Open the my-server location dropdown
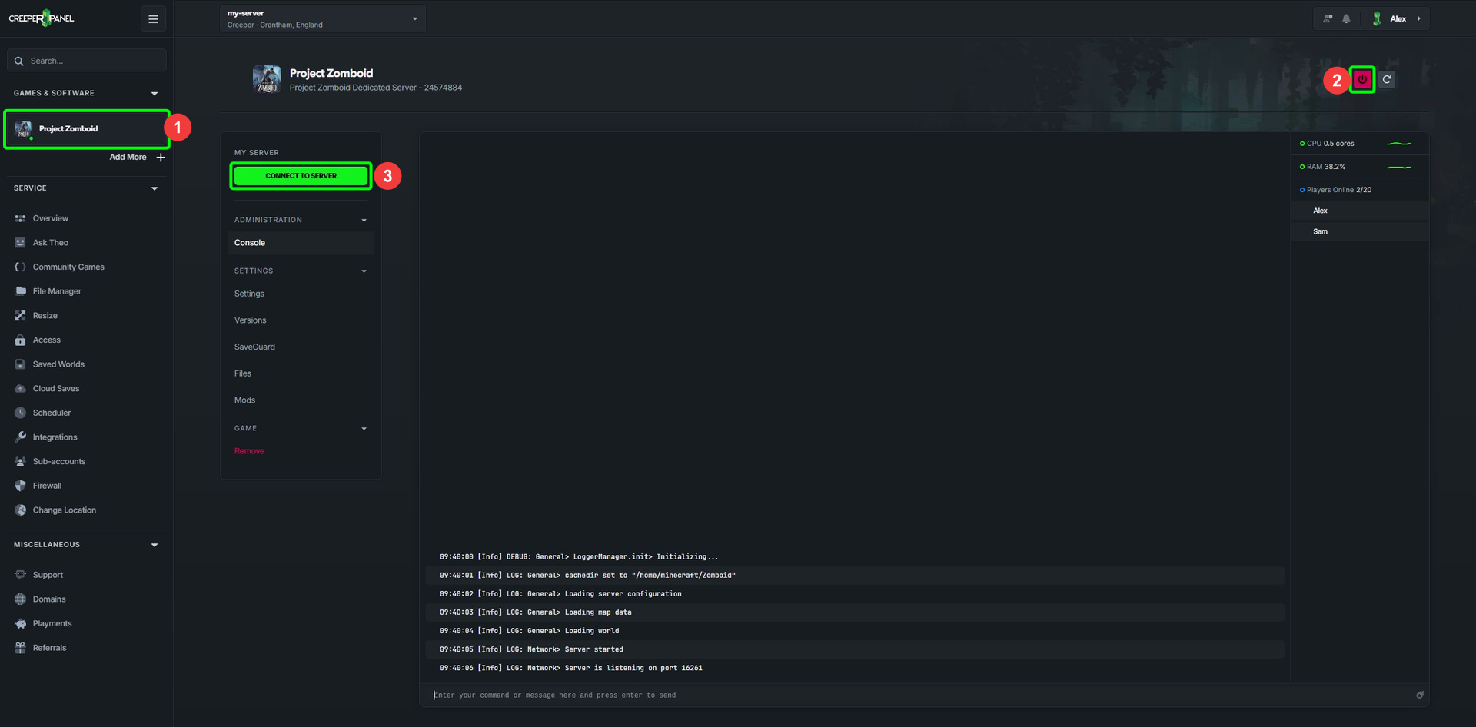The width and height of the screenshot is (1476, 727). click(323, 18)
